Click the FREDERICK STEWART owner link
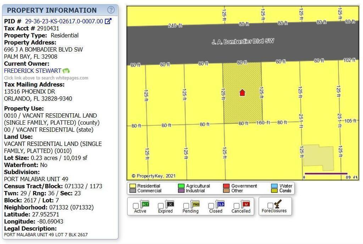363x244 pixels. [x=33, y=71]
